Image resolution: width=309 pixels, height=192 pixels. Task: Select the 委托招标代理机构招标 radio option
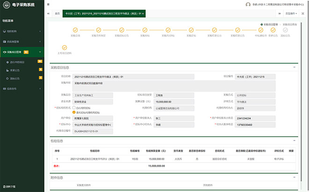click(73, 113)
